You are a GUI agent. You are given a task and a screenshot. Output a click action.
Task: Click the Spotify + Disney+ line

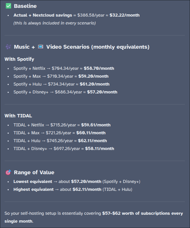(x=65, y=92)
